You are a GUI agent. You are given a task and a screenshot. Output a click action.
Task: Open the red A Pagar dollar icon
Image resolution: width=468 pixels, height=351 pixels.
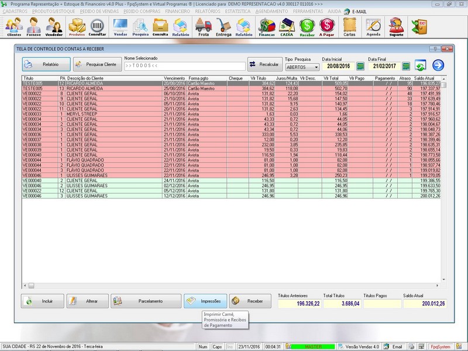click(327, 26)
